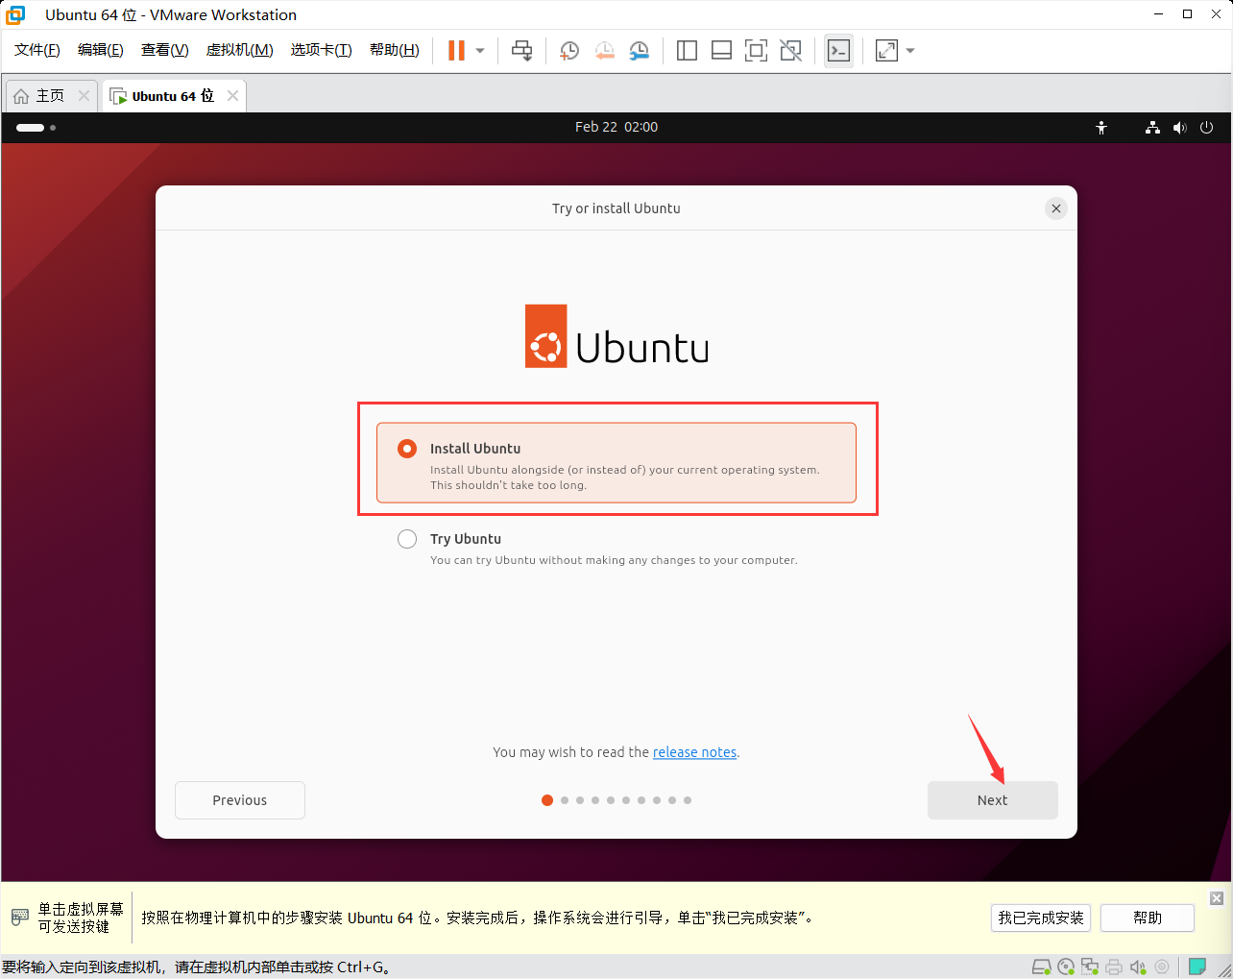Open the 查看(V) menu
Screen dimensions: 1233x979
tap(165, 50)
